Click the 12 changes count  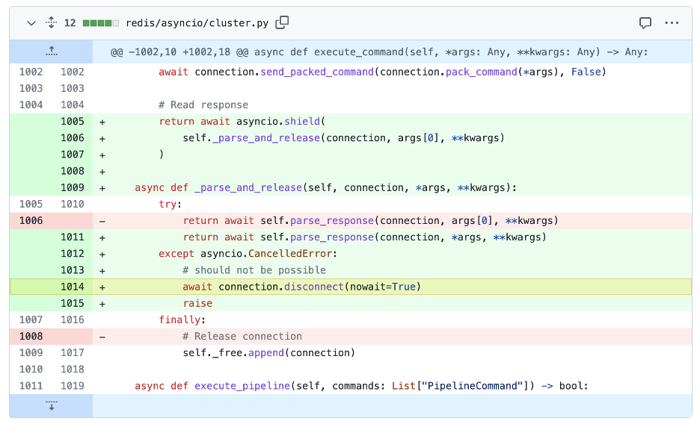click(70, 23)
